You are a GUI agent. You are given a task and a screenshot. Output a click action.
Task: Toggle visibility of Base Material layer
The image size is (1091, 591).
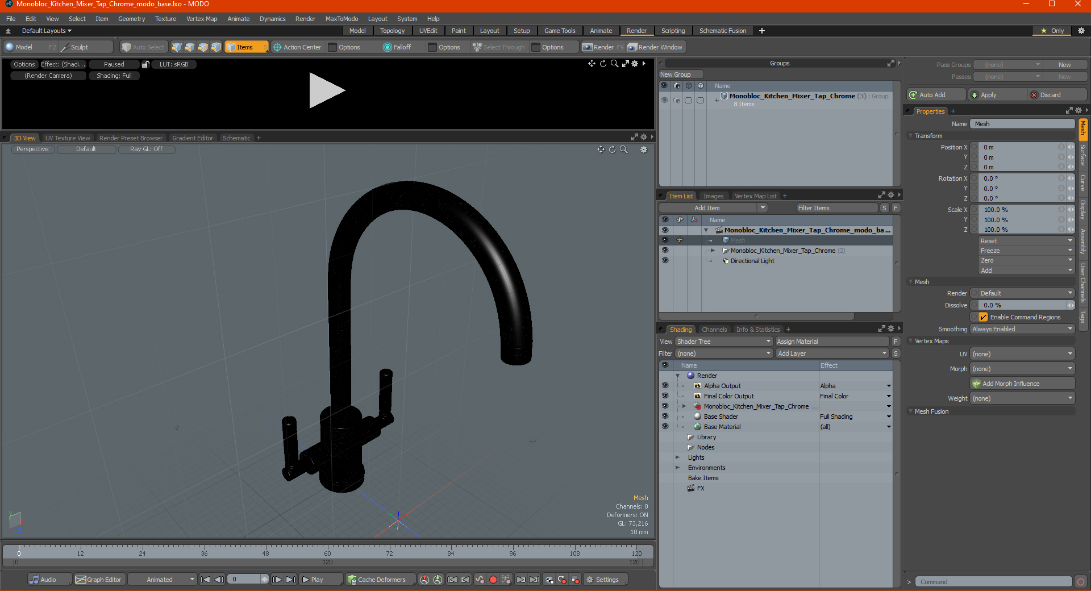[665, 427]
